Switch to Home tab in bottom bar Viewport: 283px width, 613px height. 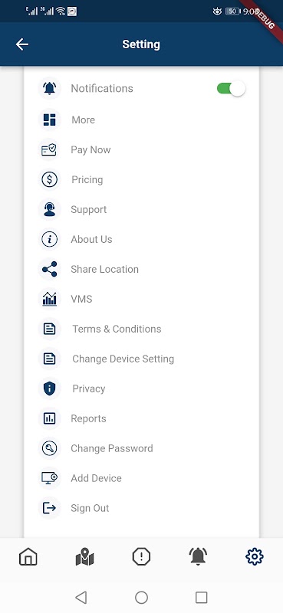[x=28, y=556]
